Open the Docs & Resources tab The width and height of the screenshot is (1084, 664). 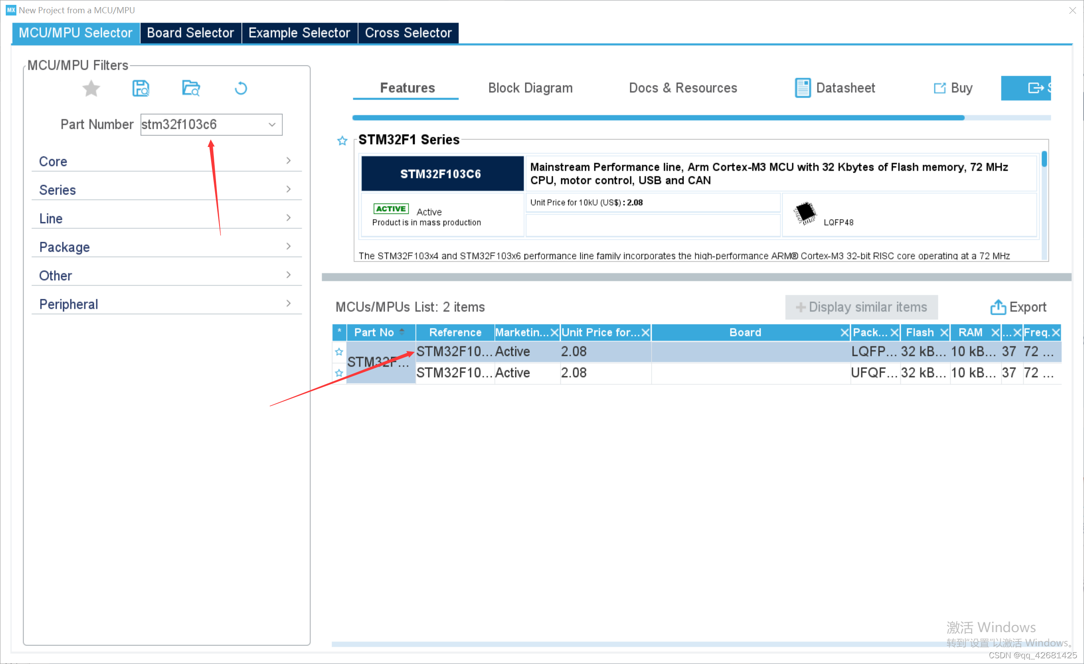683,88
